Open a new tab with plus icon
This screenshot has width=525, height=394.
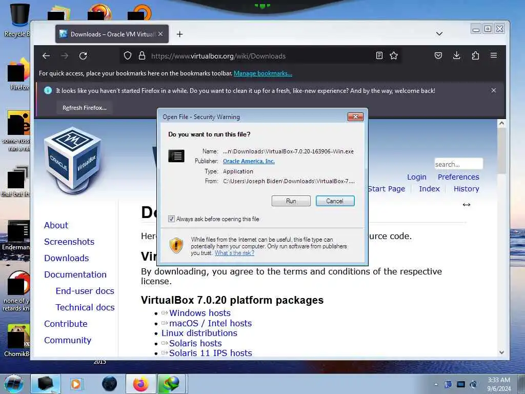tap(180, 34)
